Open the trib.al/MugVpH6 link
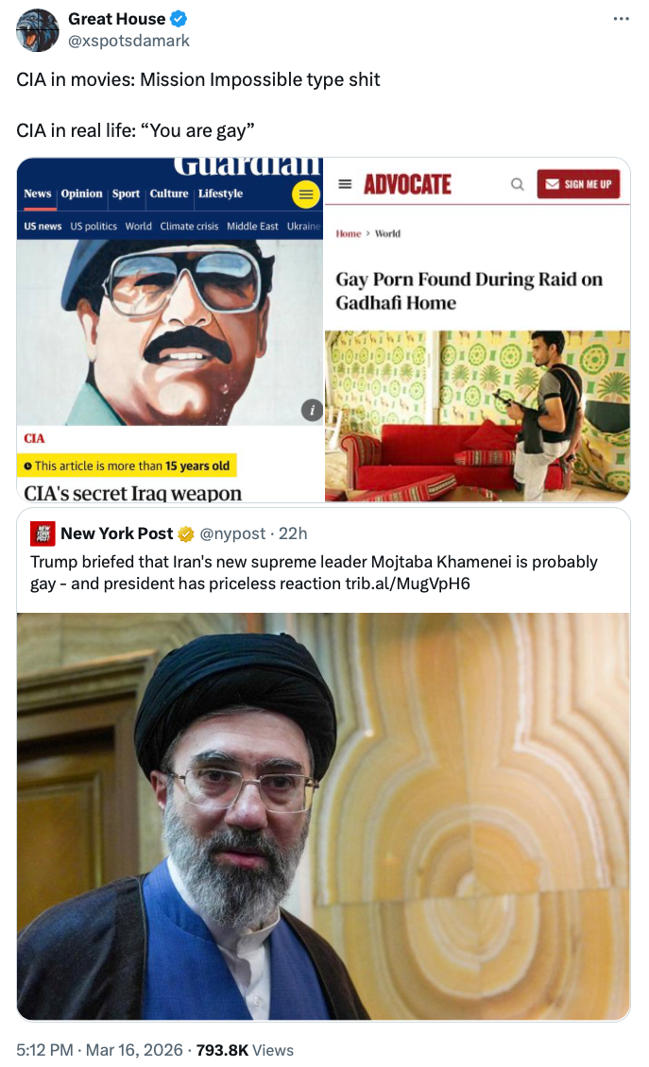Image resolution: width=649 pixels, height=1067 pixels. tap(407, 584)
